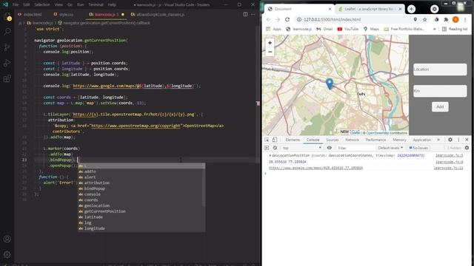Image resolution: width=474 pixels, height=266 pixels.
Task: Open Chrome Extensions puzzle icon
Action: tap(446, 20)
